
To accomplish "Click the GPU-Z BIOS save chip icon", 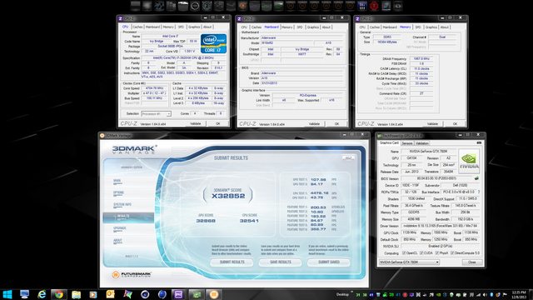I will tap(476, 178).
